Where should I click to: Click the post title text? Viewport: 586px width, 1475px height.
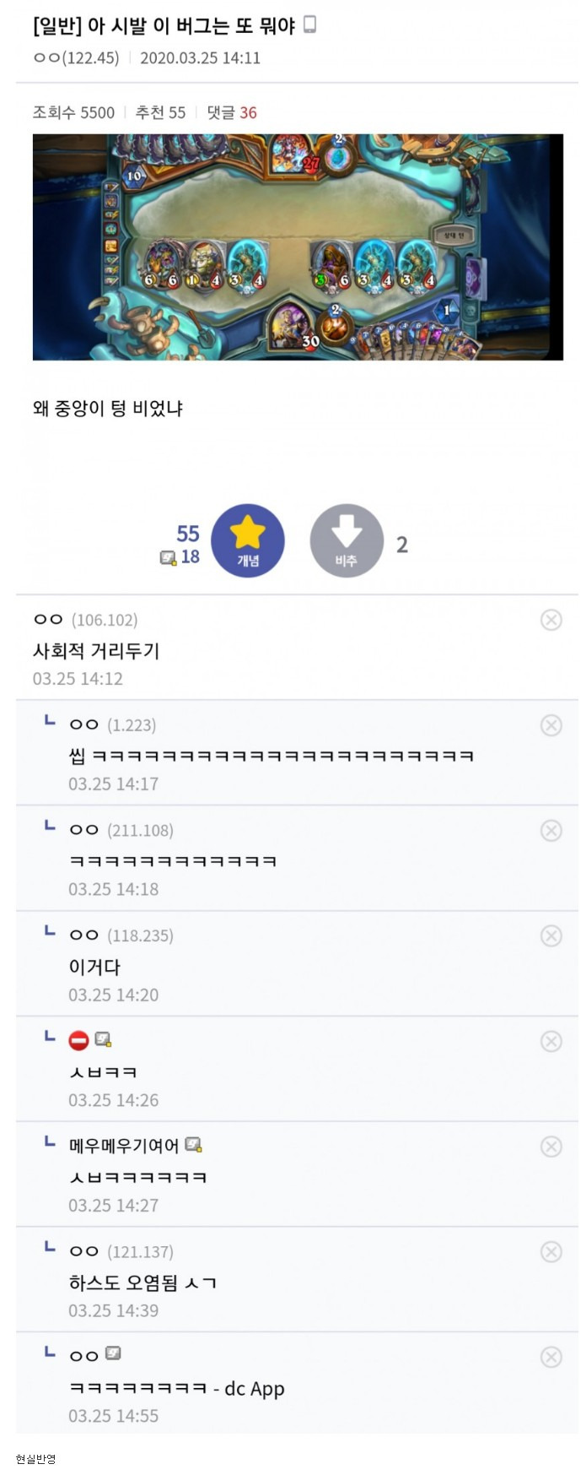164,26
